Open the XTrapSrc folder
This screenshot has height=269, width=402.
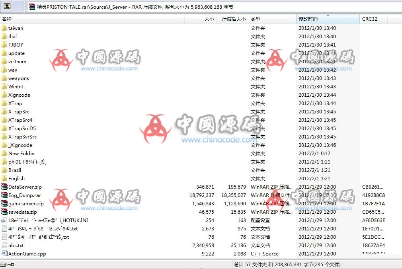pyautogui.click(x=20, y=111)
